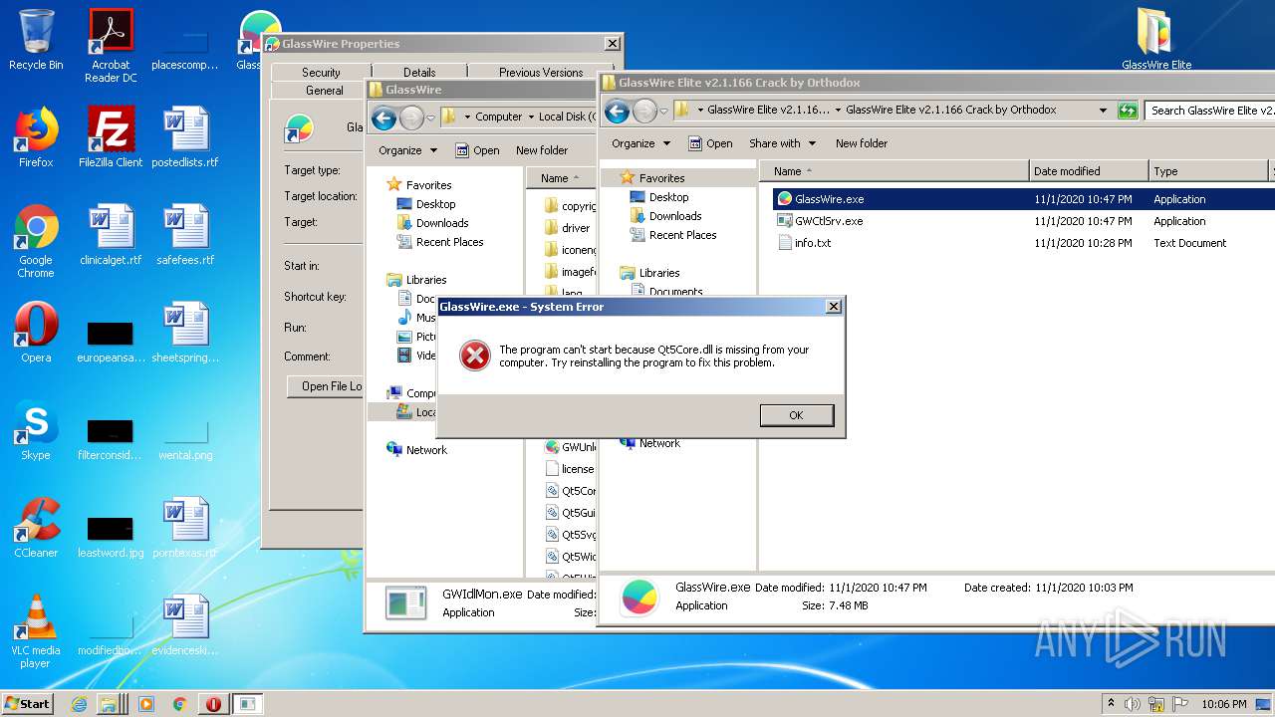1275x717 pixels.
Task: Switch to Previous Versions tab
Action: tap(541, 73)
